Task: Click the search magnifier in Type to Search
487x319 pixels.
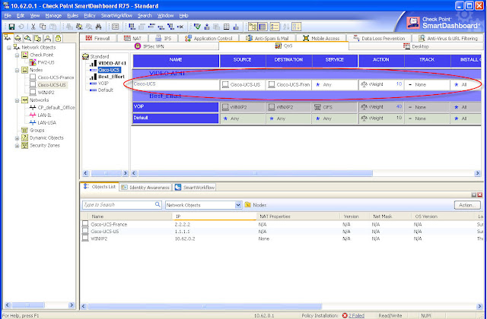Action: tap(158, 204)
